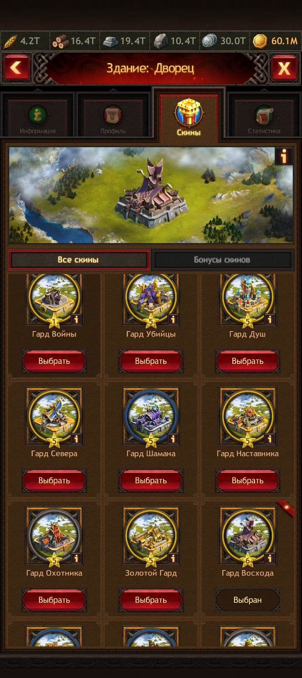Viewport: 302px width, 678px height.
Task: Click info icon on Золотой Гард
Action: [172, 558]
